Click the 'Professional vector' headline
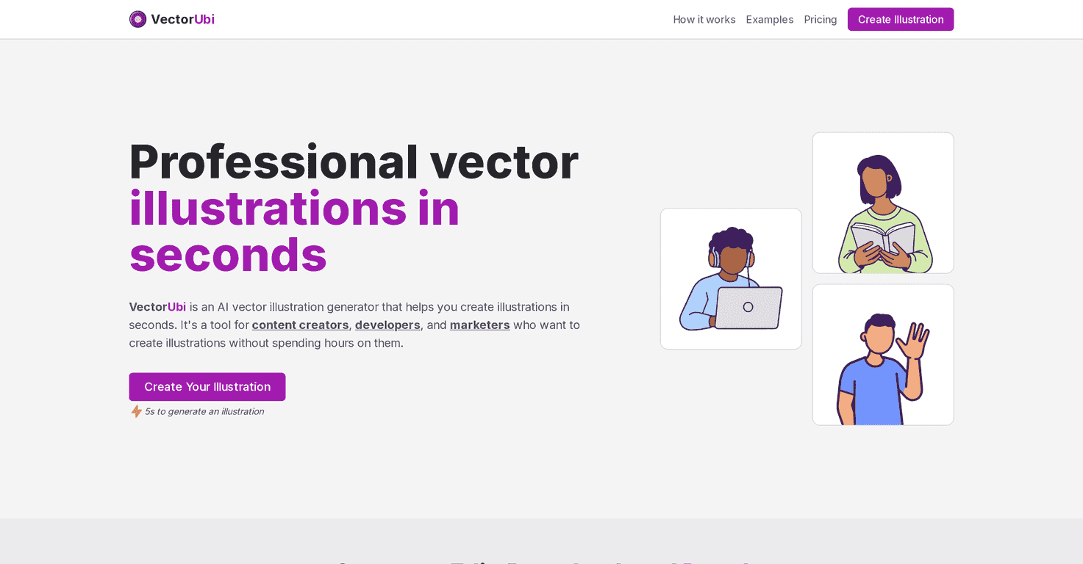This screenshot has height=564, width=1083. (354, 162)
